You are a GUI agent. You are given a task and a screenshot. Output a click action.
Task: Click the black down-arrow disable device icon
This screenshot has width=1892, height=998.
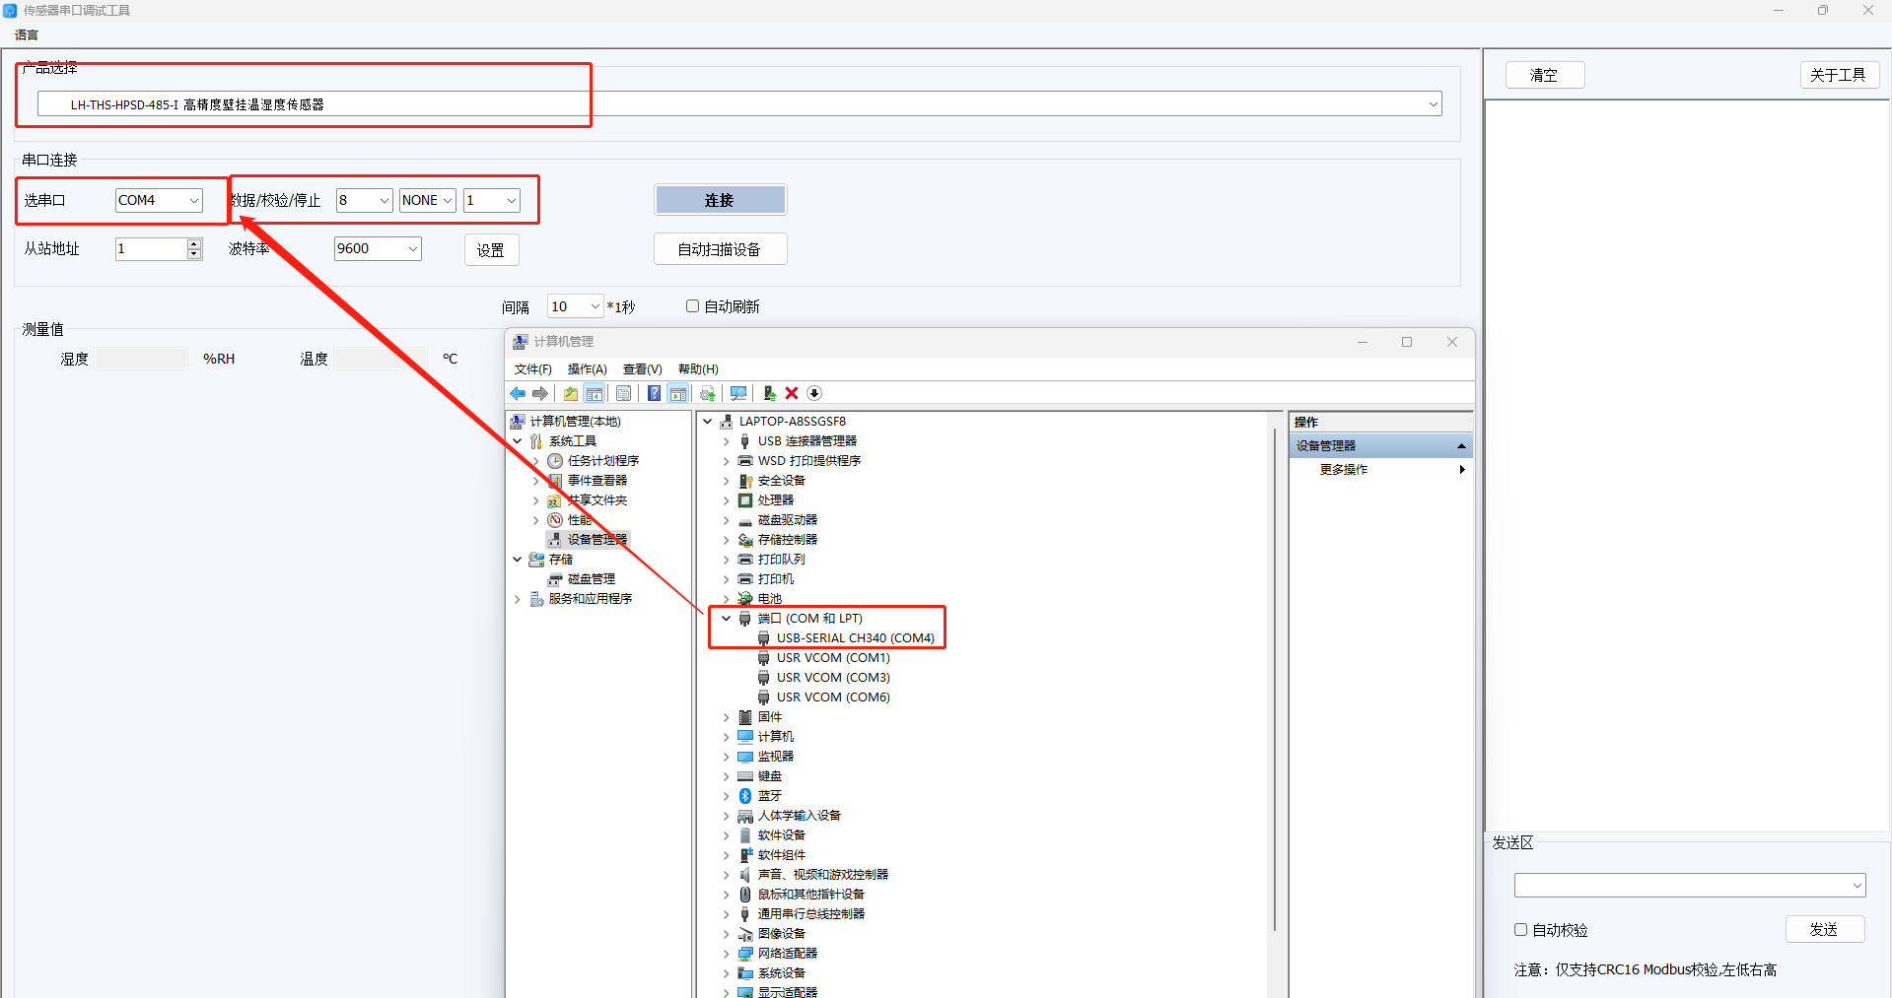click(x=814, y=394)
